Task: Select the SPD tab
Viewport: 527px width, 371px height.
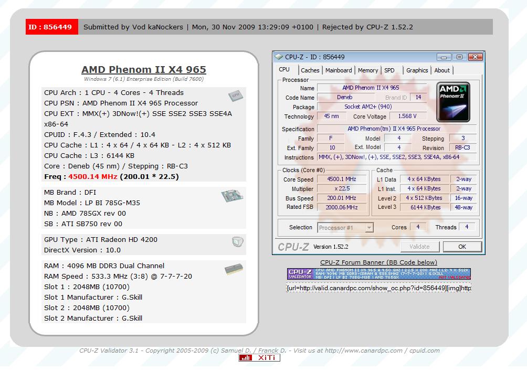Action: (x=389, y=70)
